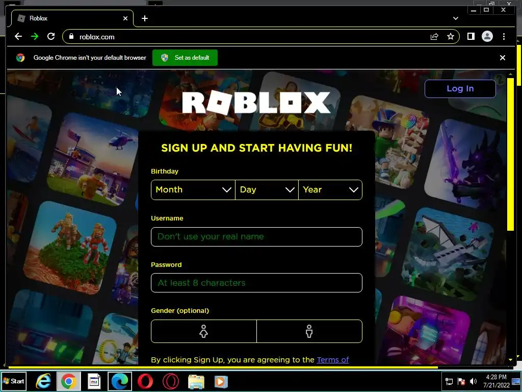
Task: Click Set as default button
Action: pos(185,58)
